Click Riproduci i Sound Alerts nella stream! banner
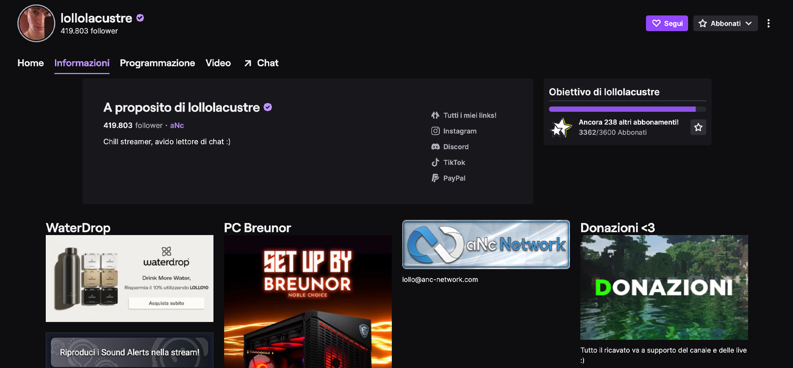 click(130, 352)
